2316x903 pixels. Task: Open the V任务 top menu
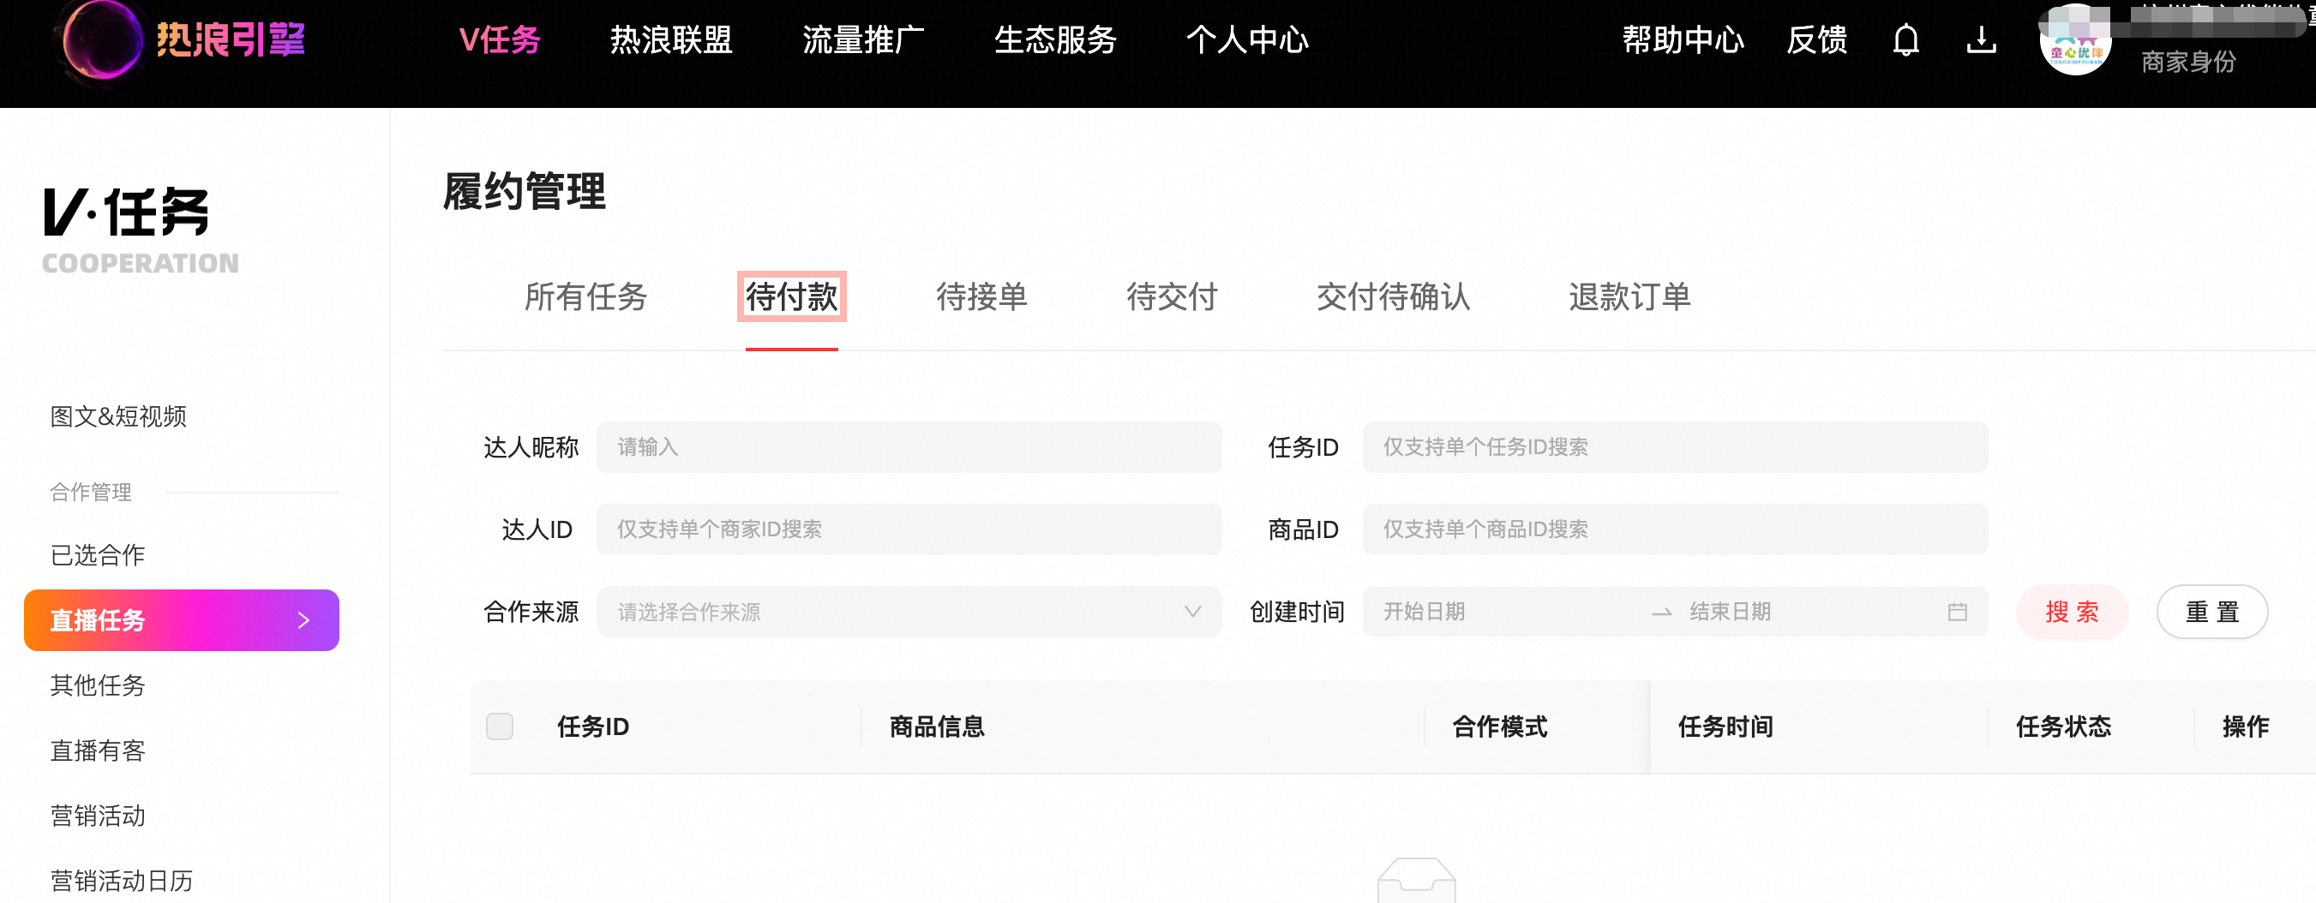(499, 40)
